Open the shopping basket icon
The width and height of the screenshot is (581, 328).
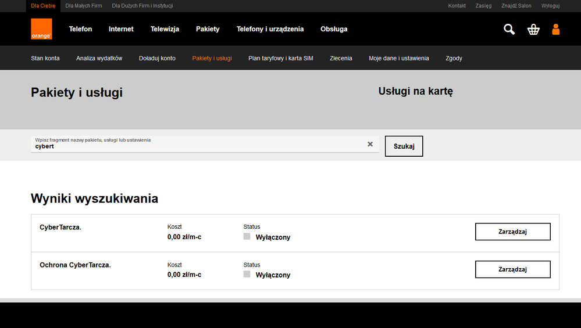tap(533, 29)
